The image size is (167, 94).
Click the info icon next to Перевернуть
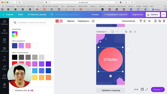[x=93, y=21]
